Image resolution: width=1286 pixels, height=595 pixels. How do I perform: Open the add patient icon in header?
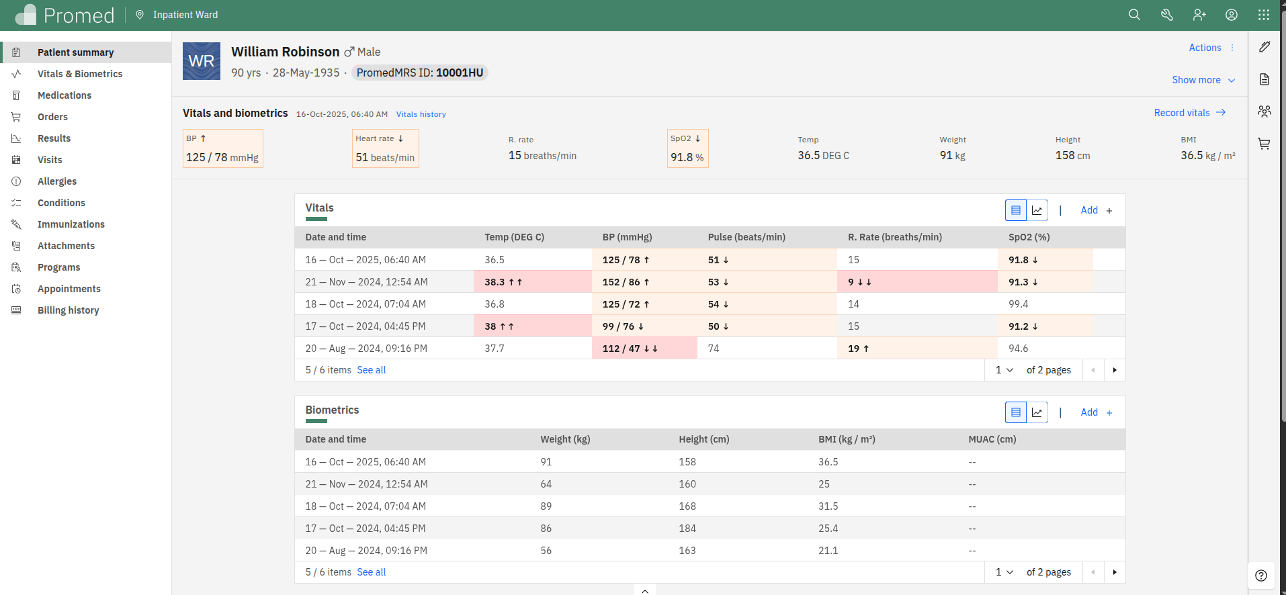pyautogui.click(x=1199, y=15)
